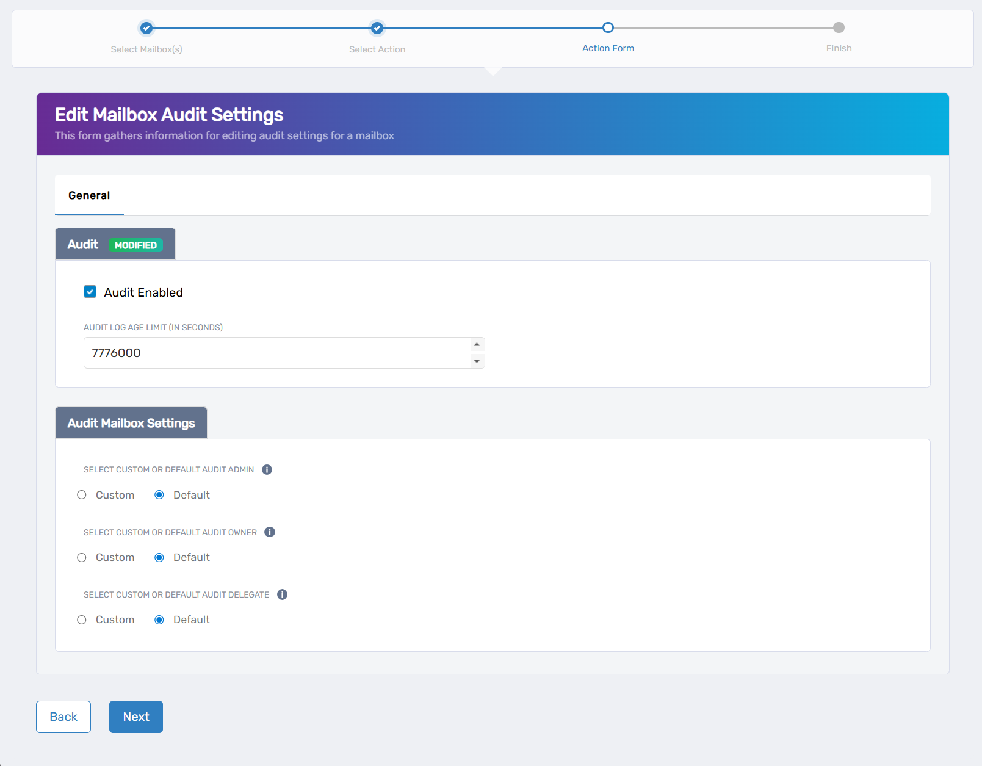Increment the audit log age limit value
982x766 pixels.
(x=477, y=345)
